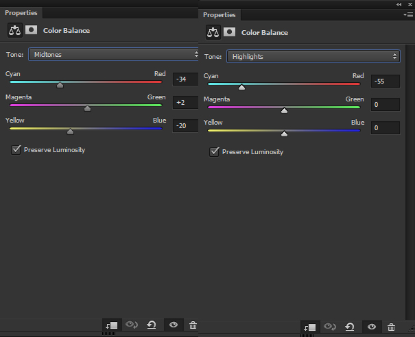The width and height of the screenshot is (415, 337).
Task: Reset adjustment defaults in left panel
Action: point(152,325)
